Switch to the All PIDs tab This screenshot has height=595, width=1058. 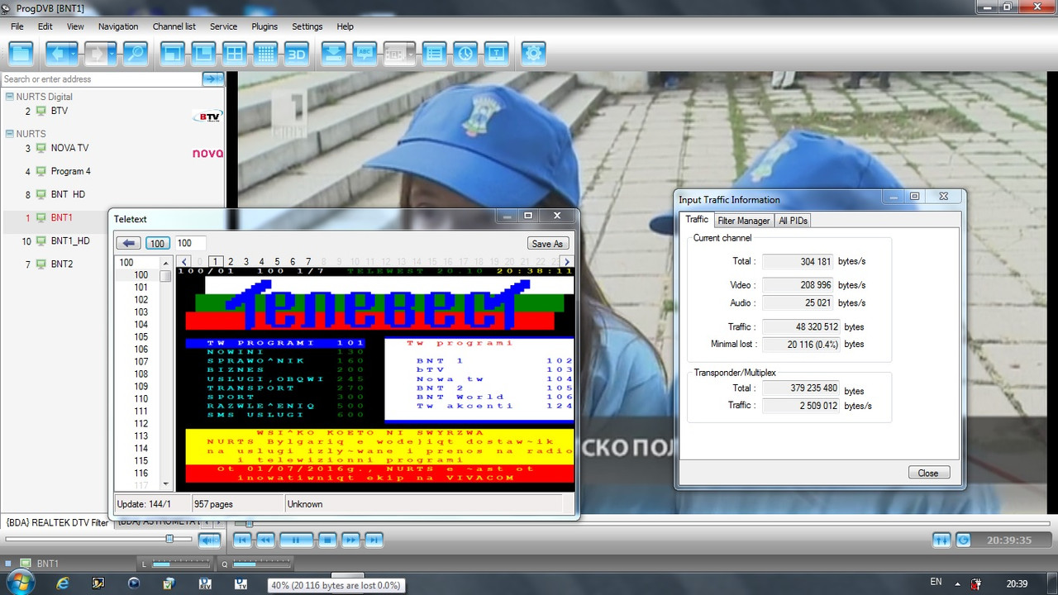[793, 221]
